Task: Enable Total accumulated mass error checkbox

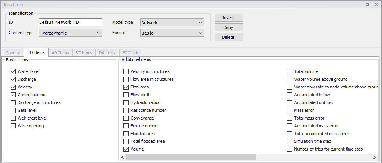Action: 289,134
